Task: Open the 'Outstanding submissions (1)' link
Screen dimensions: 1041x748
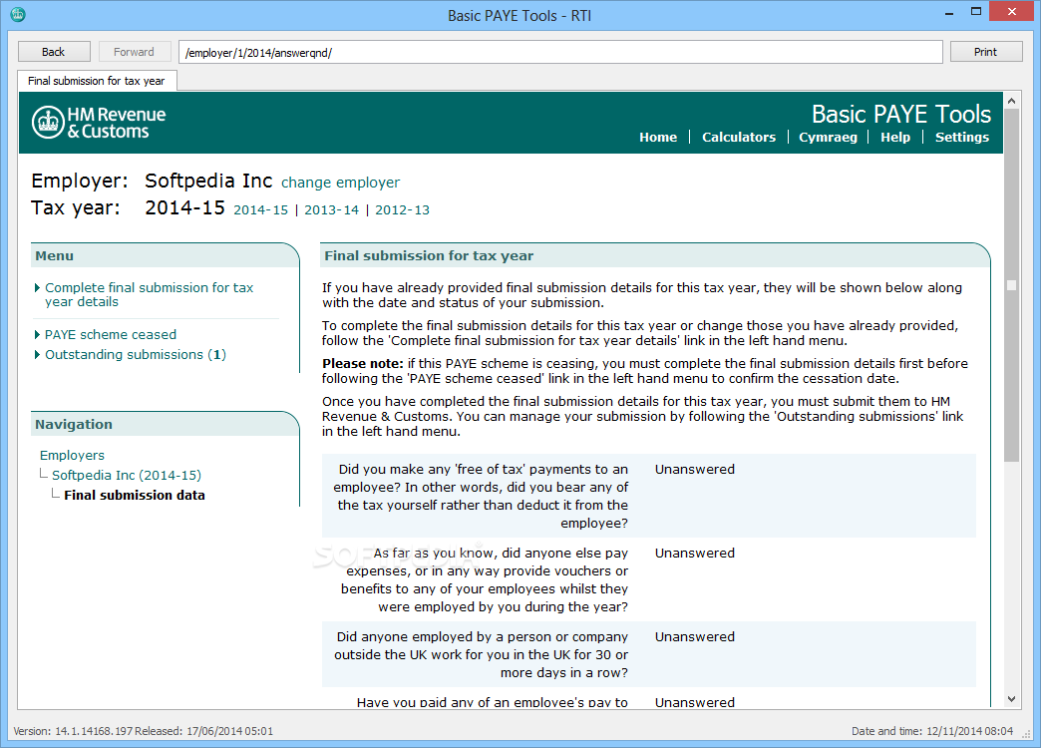Action: [136, 354]
